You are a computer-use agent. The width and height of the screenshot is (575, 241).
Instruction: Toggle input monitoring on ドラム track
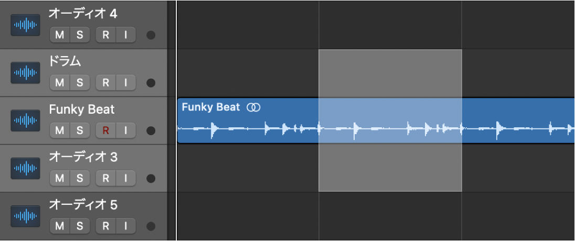pyautogui.click(x=125, y=83)
